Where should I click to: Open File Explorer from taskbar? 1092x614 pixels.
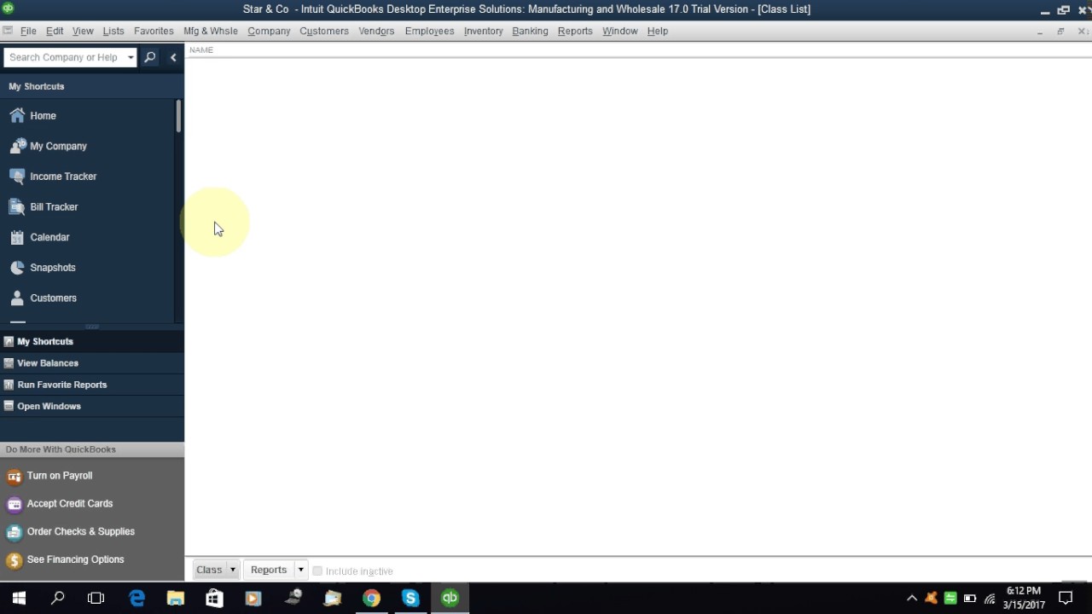coord(175,599)
